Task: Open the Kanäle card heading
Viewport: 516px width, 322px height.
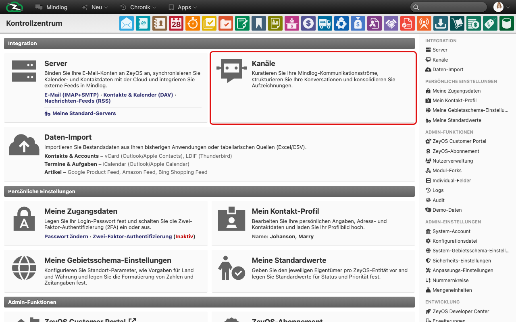Action: click(x=263, y=64)
